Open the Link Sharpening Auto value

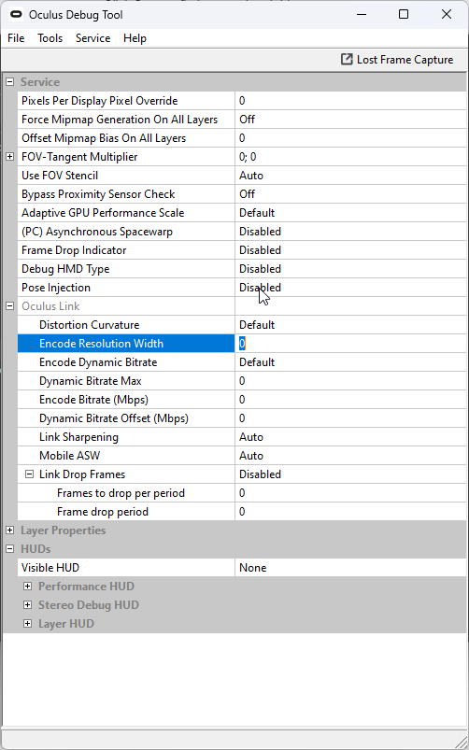point(350,437)
